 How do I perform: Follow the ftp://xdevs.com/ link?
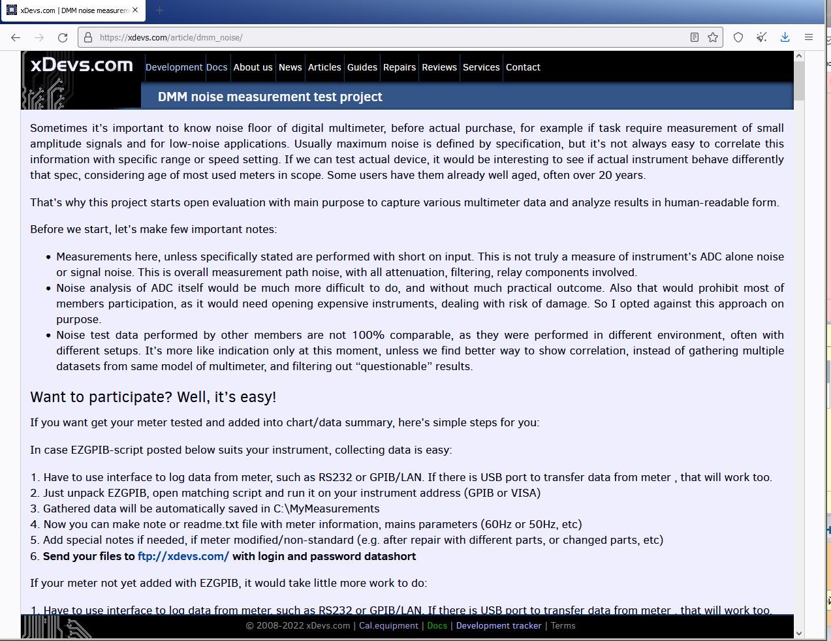click(183, 556)
